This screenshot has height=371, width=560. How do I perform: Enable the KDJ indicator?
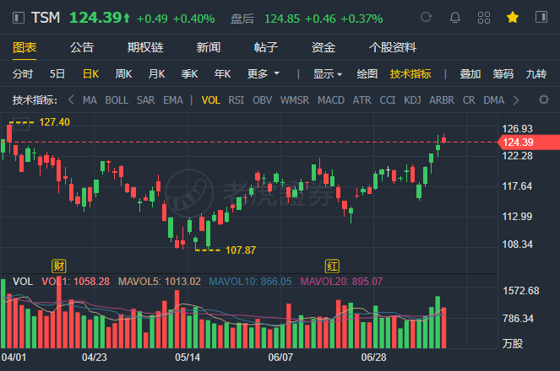tap(412, 100)
